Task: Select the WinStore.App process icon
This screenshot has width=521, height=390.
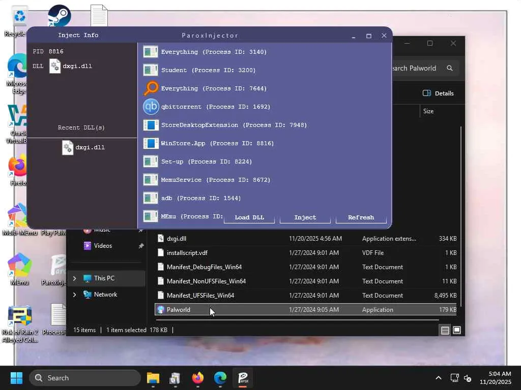Action: pos(151,143)
